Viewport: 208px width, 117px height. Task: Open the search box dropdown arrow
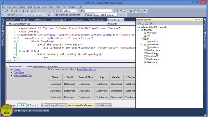pos(112,11)
